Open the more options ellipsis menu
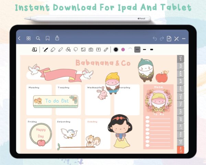This screenshot has width=206, height=165. pos(184,39)
